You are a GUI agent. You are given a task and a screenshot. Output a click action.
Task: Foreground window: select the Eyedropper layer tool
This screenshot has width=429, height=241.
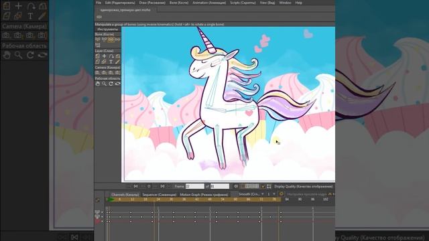coord(118,62)
